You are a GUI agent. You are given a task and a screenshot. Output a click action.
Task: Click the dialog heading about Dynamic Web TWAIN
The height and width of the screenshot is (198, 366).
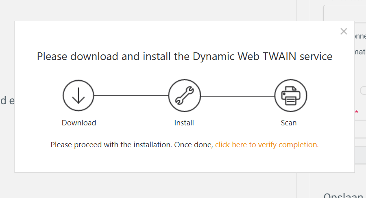[184, 56]
